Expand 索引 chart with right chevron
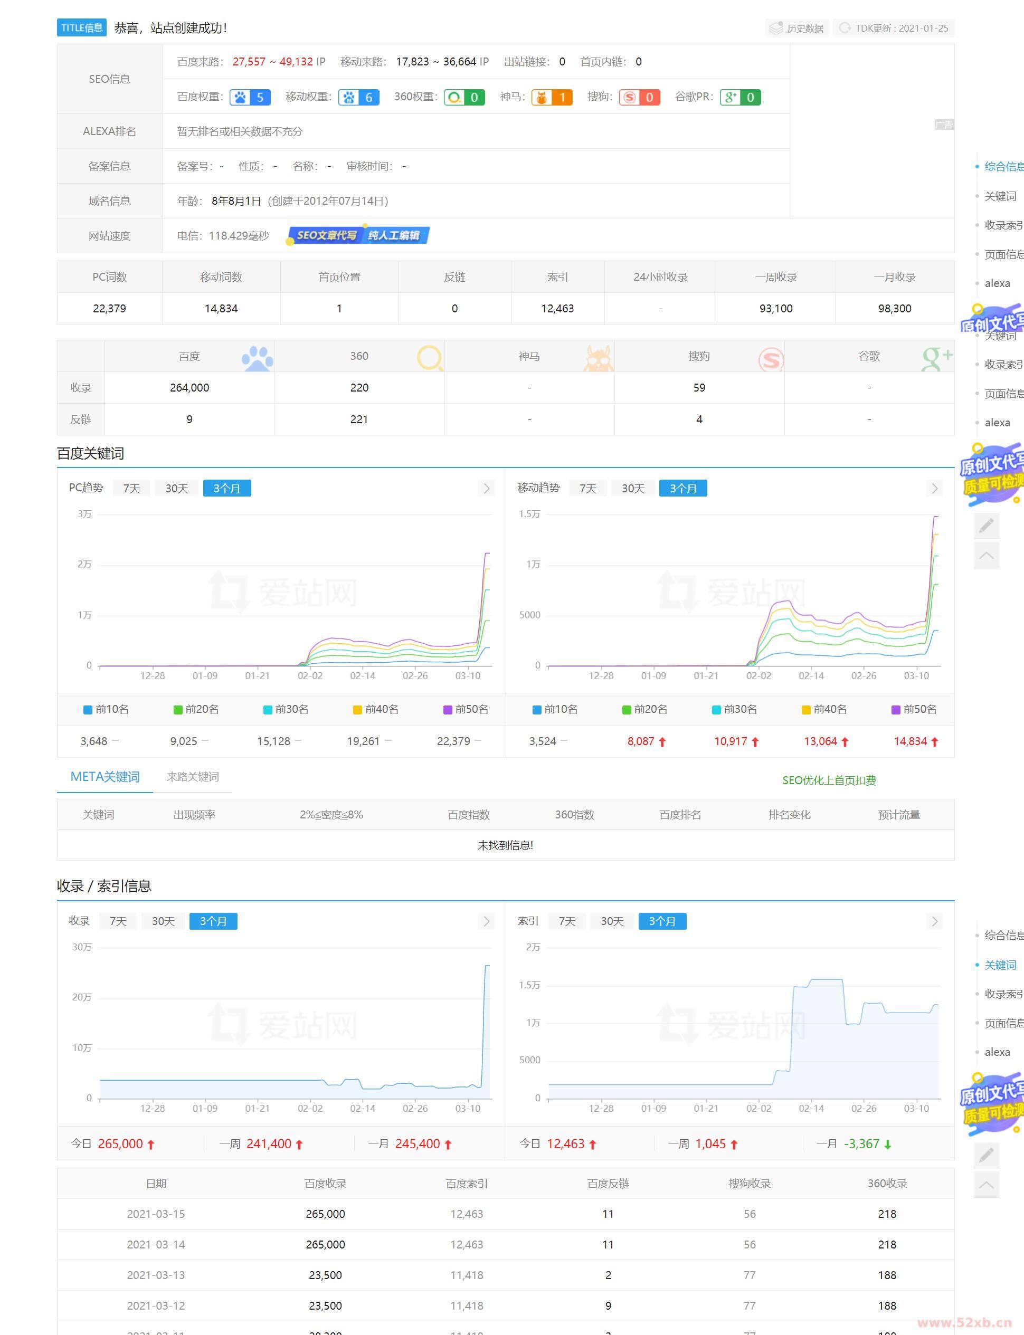Screen dimensions: 1024x1335 tap(934, 921)
